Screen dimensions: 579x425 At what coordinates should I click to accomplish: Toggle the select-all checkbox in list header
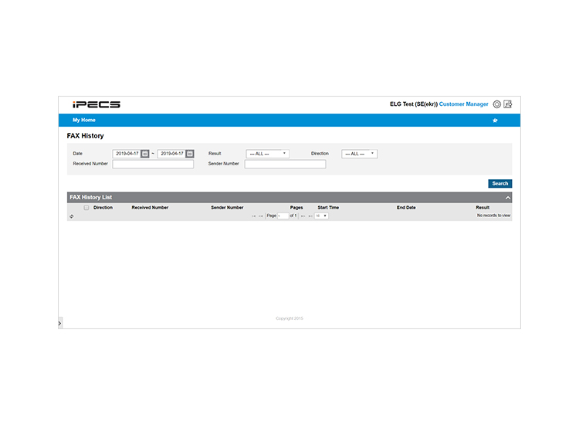click(86, 208)
